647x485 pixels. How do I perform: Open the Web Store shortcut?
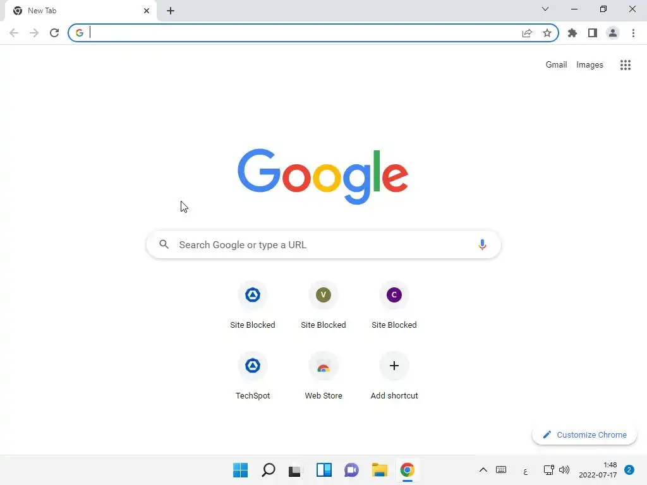(x=323, y=376)
